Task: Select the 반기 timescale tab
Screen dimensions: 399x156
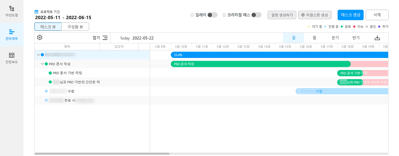Action: (356, 38)
